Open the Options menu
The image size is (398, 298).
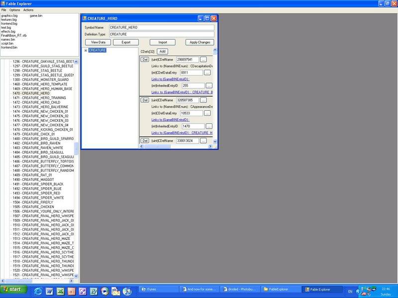[x=14, y=10]
